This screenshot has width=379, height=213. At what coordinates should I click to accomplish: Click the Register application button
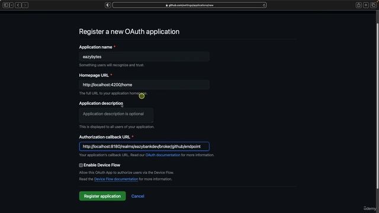click(x=102, y=196)
